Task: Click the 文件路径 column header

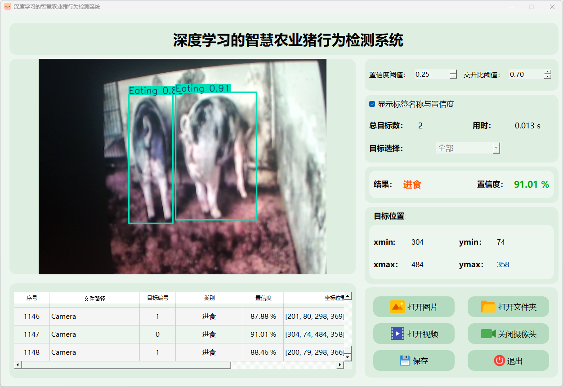Action: coord(94,298)
